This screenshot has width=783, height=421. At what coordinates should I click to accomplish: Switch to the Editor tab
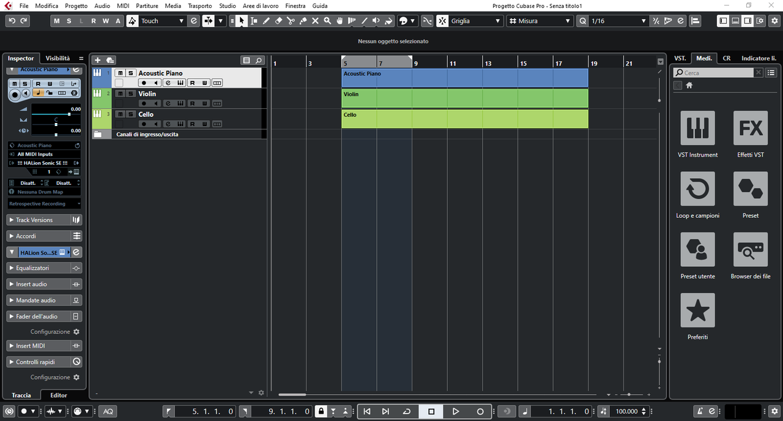point(59,395)
